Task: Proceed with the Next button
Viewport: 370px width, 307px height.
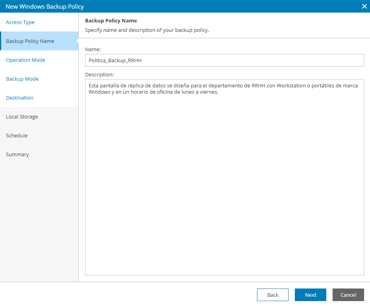Action: pos(311,295)
